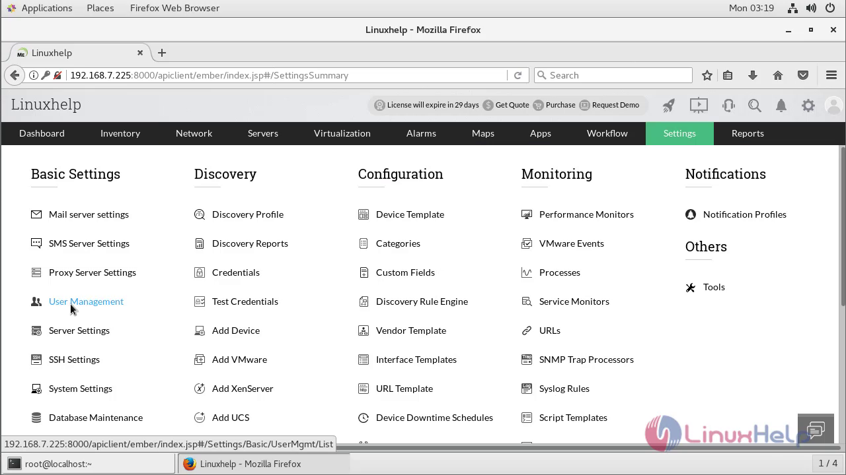This screenshot has height=475, width=846.
Task: Click the page vertical scrollbar
Action: coord(842,226)
